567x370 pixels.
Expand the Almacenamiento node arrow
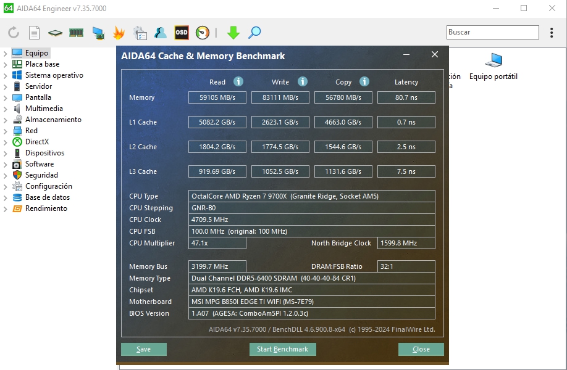pos(5,120)
